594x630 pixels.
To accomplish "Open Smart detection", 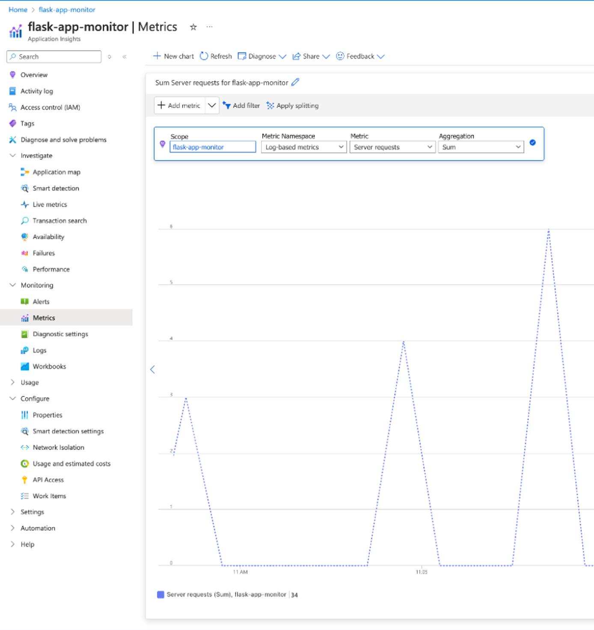I will pyautogui.click(x=55, y=188).
